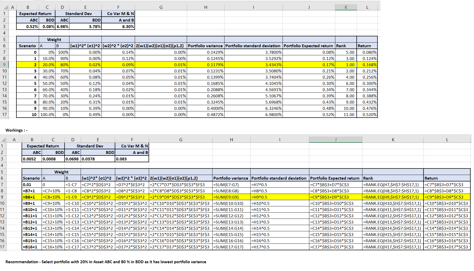Click the top 'Portfolio Expected return' header cell

coord(309,46)
